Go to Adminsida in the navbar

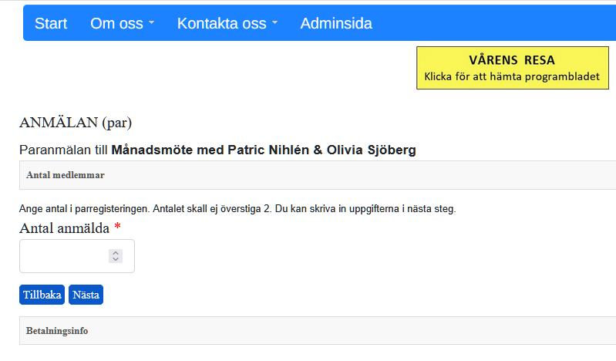tap(335, 23)
